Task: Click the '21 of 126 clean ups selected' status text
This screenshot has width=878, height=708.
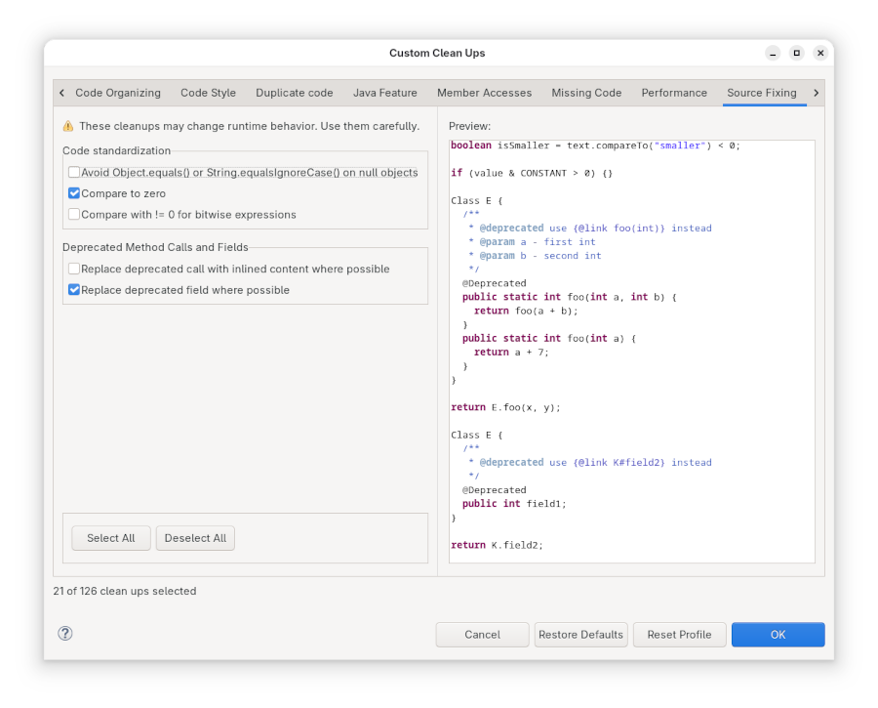Action: click(125, 591)
